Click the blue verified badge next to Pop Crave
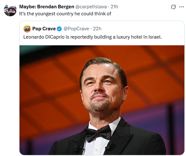 (59, 29)
